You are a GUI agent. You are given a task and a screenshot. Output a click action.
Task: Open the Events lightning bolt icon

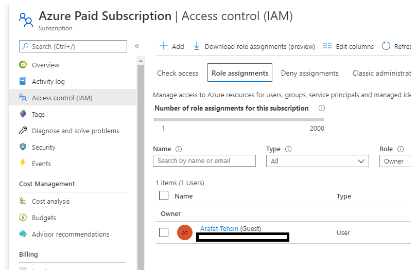23,164
